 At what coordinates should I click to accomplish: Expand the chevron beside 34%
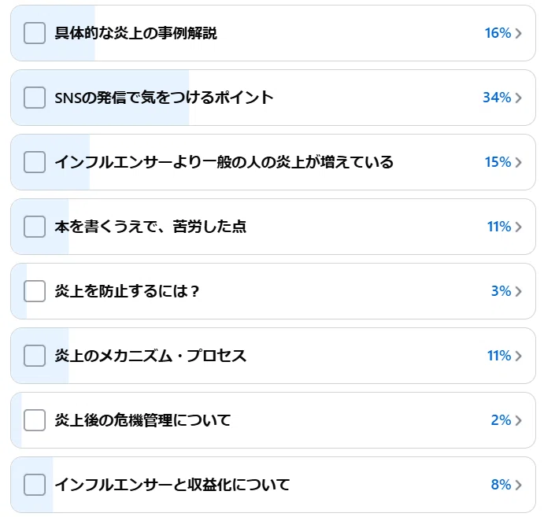point(518,98)
